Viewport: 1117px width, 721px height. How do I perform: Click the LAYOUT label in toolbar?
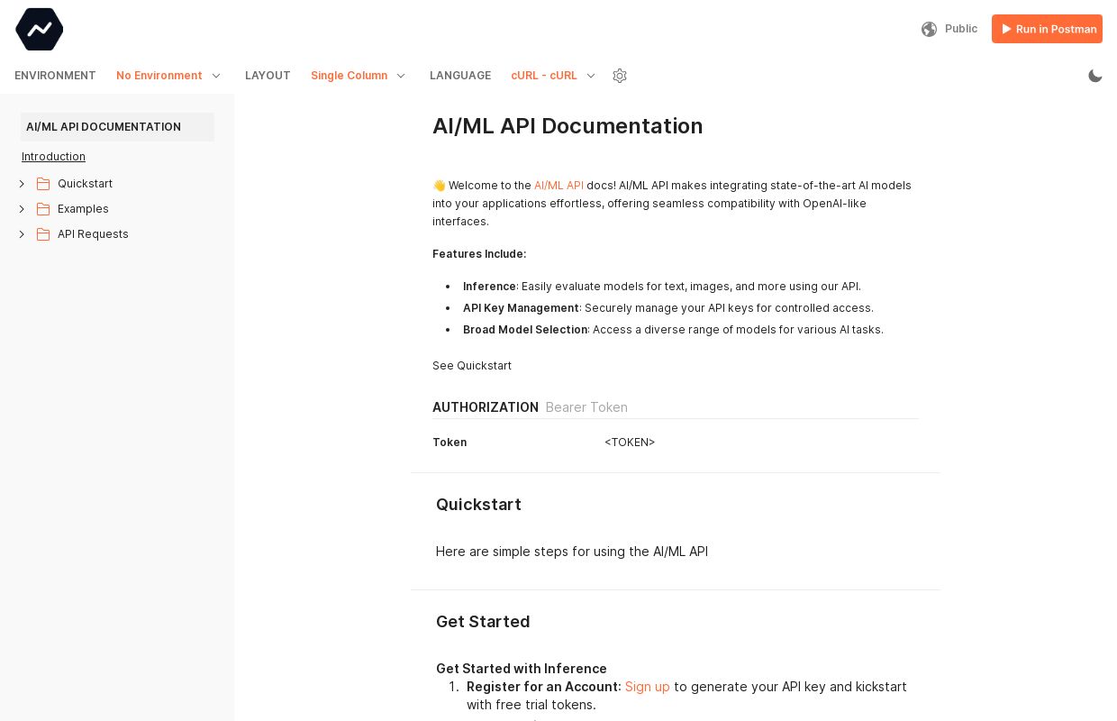pyautogui.click(x=268, y=76)
